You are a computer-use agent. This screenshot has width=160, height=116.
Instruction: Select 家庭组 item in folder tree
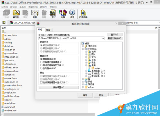coord(90,84)
